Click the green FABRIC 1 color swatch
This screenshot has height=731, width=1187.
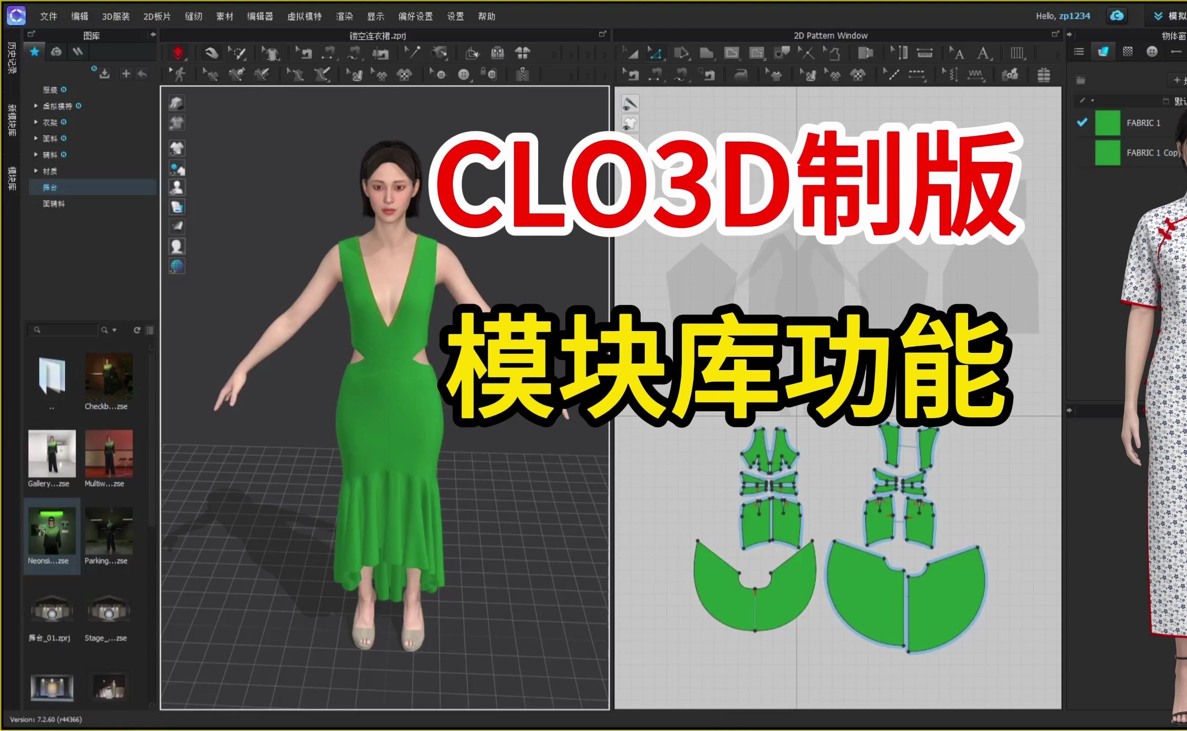(x=1107, y=123)
